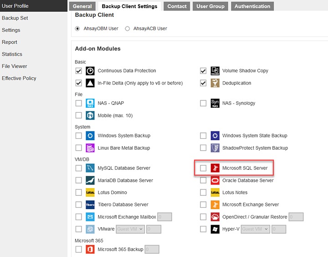This screenshot has height=257, width=328.
Task: Click the Microsoft 365 Backup icon
Action: pyautogui.click(x=90, y=249)
